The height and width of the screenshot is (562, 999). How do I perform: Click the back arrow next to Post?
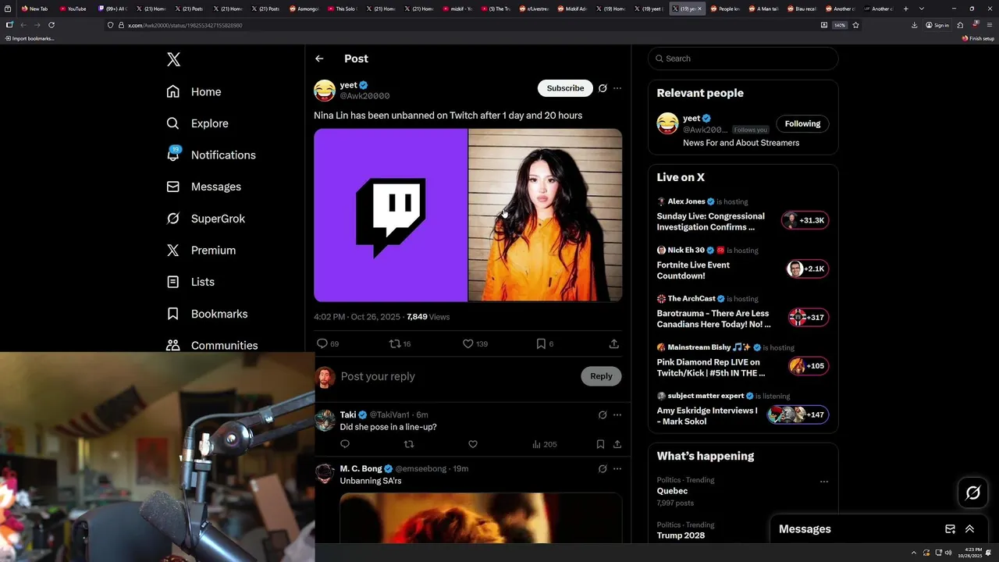click(x=319, y=59)
